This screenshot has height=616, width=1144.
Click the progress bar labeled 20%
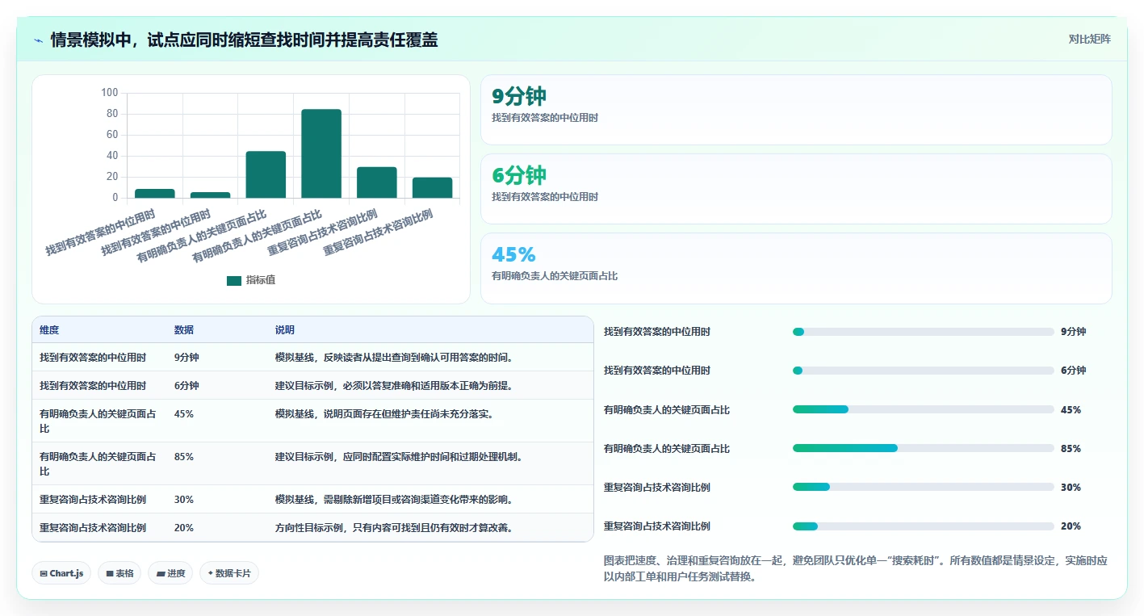coord(924,526)
